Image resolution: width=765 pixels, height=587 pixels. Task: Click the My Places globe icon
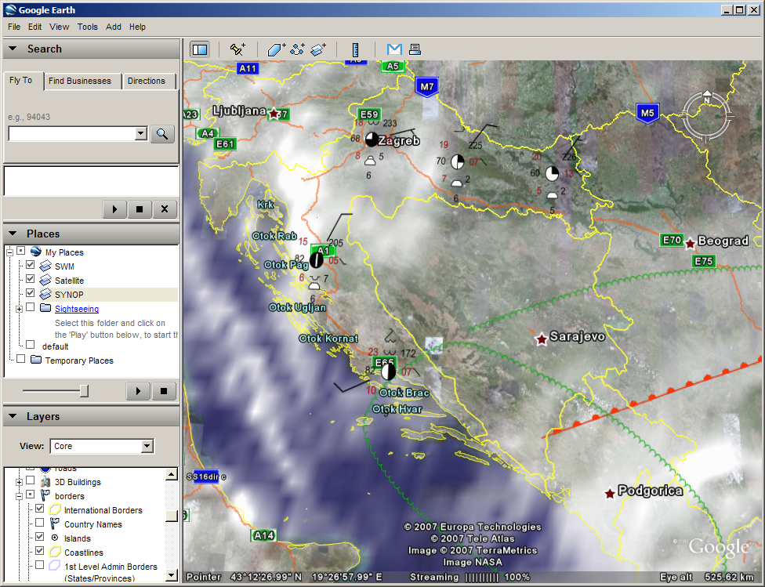point(35,252)
